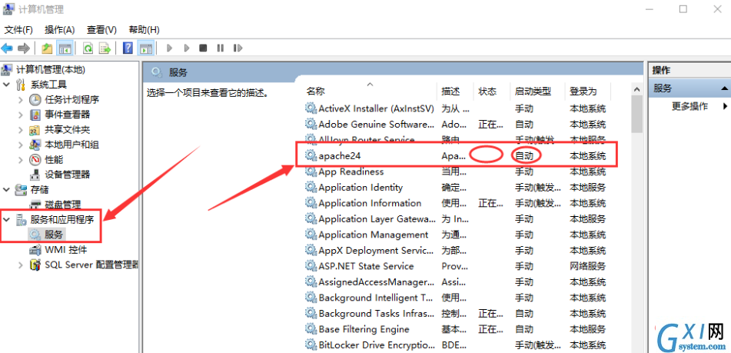The image size is (731, 353).
Task: Click the 性能 gauge icon
Action: 35,159
